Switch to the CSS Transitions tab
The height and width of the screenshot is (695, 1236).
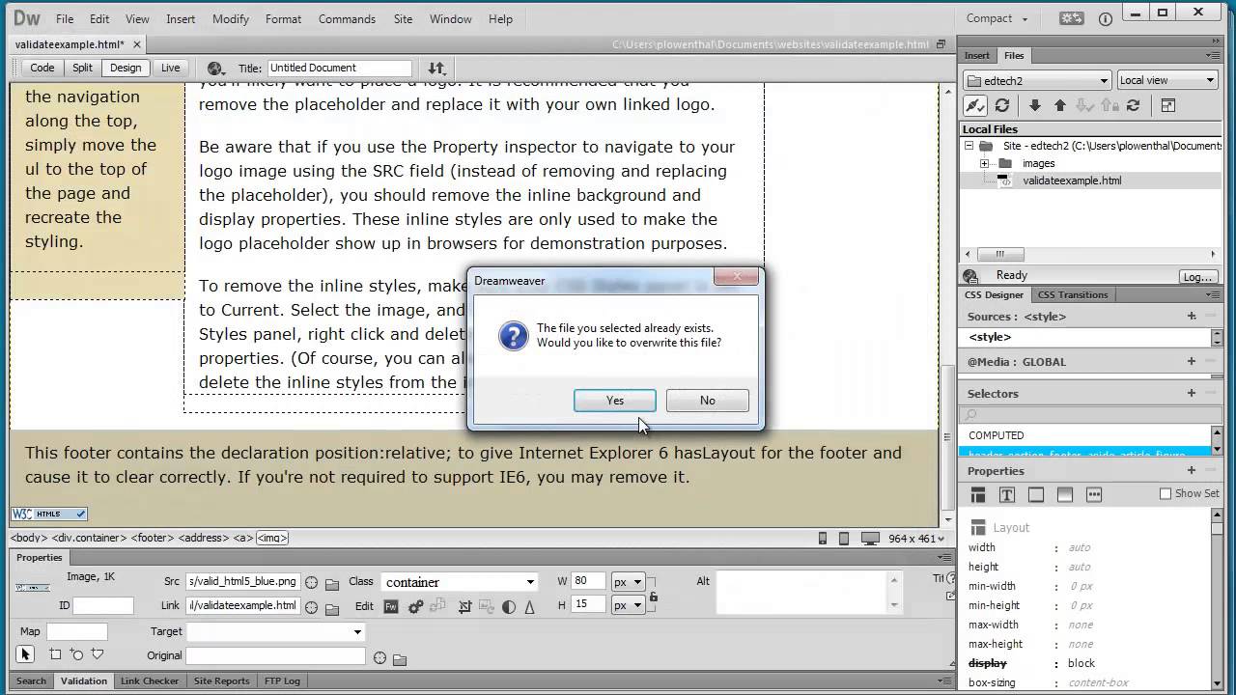pos(1072,295)
